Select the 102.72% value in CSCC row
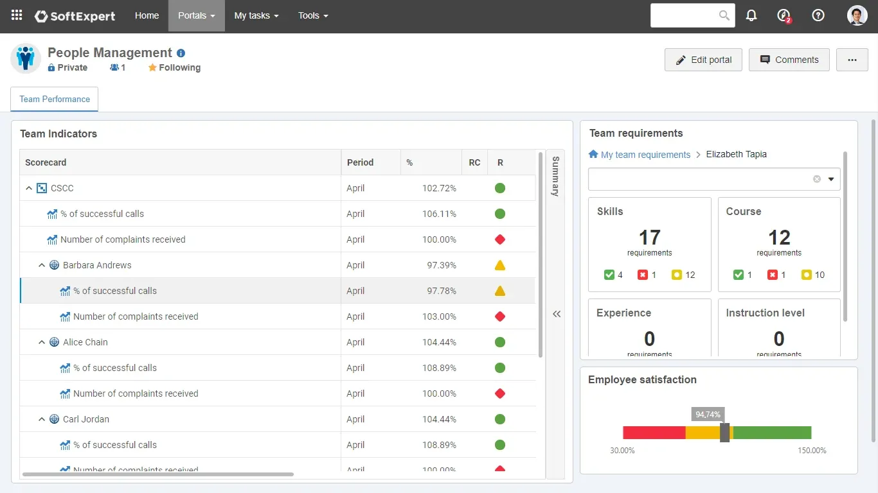 click(439, 188)
